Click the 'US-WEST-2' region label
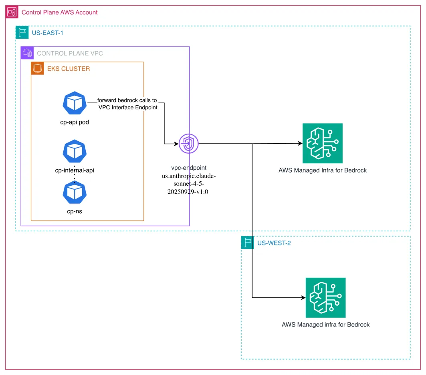Image resolution: width=426 pixels, height=375 pixels. click(x=274, y=243)
